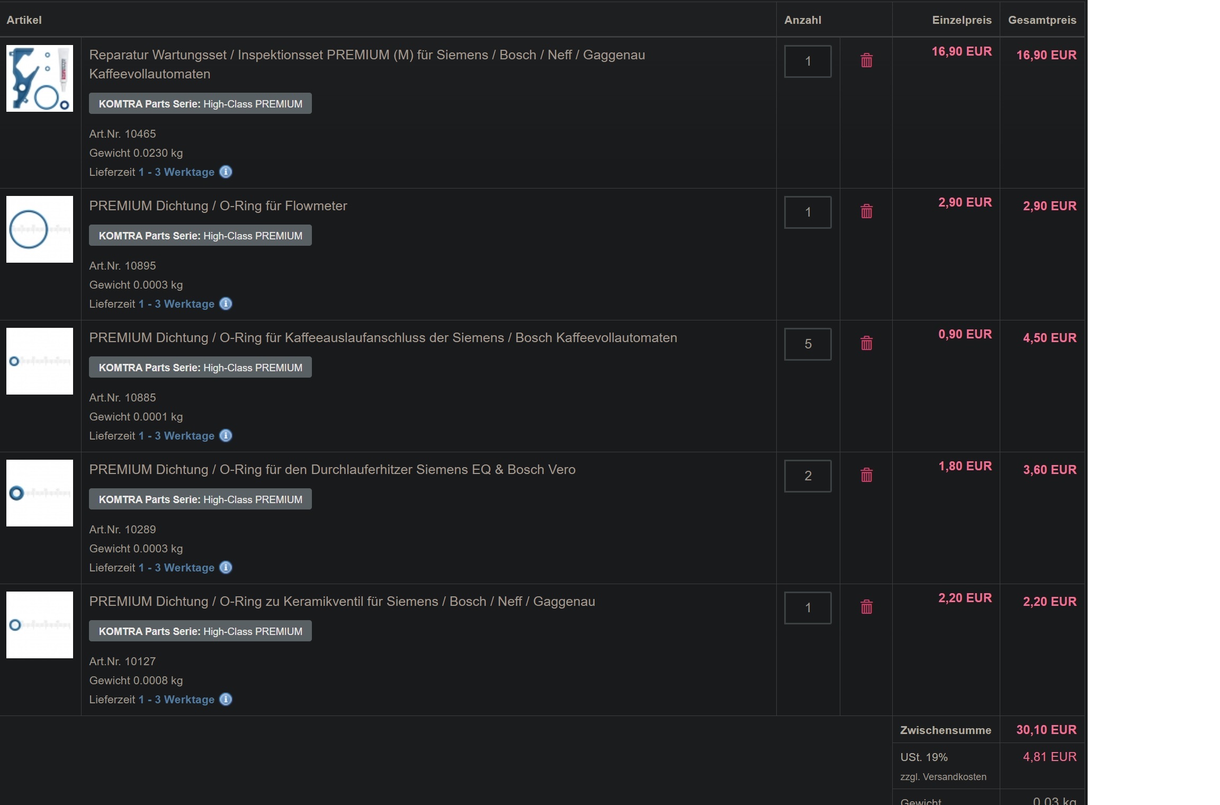Show delivery info for Art.Nr. 10885
Image resolution: width=1220 pixels, height=805 pixels.
pyautogui.click(x=226, y=435)
